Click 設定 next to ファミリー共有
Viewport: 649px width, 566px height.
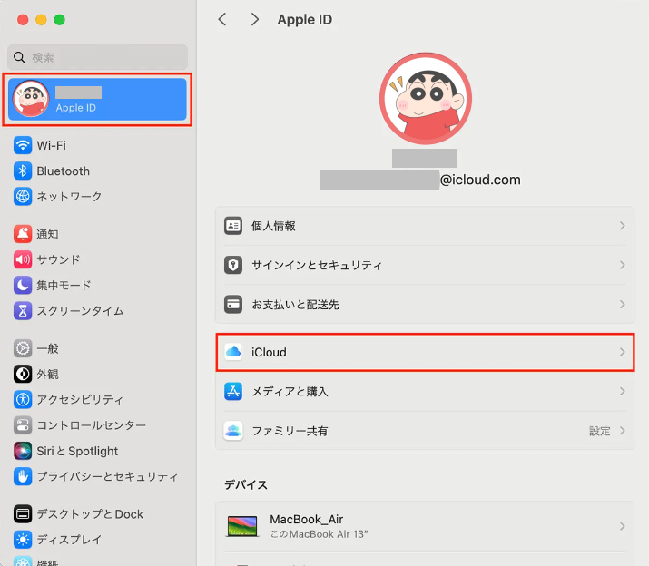(x=600, y=431)
